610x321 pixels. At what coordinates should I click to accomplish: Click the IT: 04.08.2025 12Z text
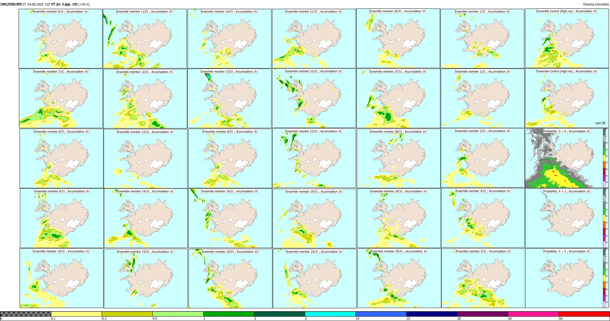[36, 4]
